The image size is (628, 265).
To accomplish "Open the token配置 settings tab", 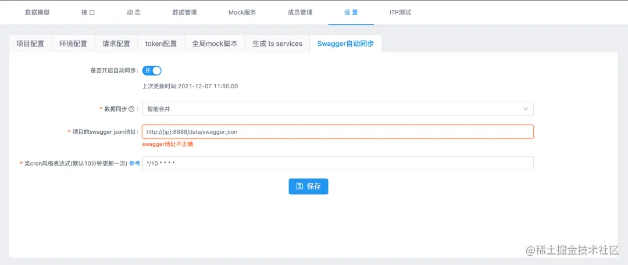I will [x=161, y=44].
